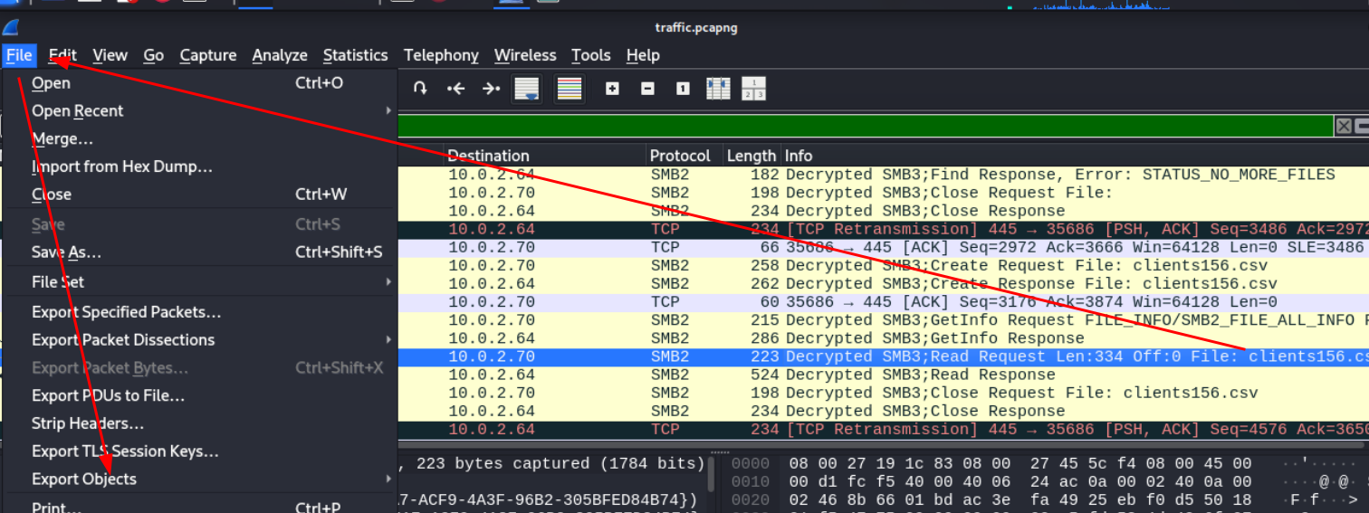This screenshot has width=1369, height=513.
Task: Toggle auto-scroll in live capture icon
Action: coord(527,89)
